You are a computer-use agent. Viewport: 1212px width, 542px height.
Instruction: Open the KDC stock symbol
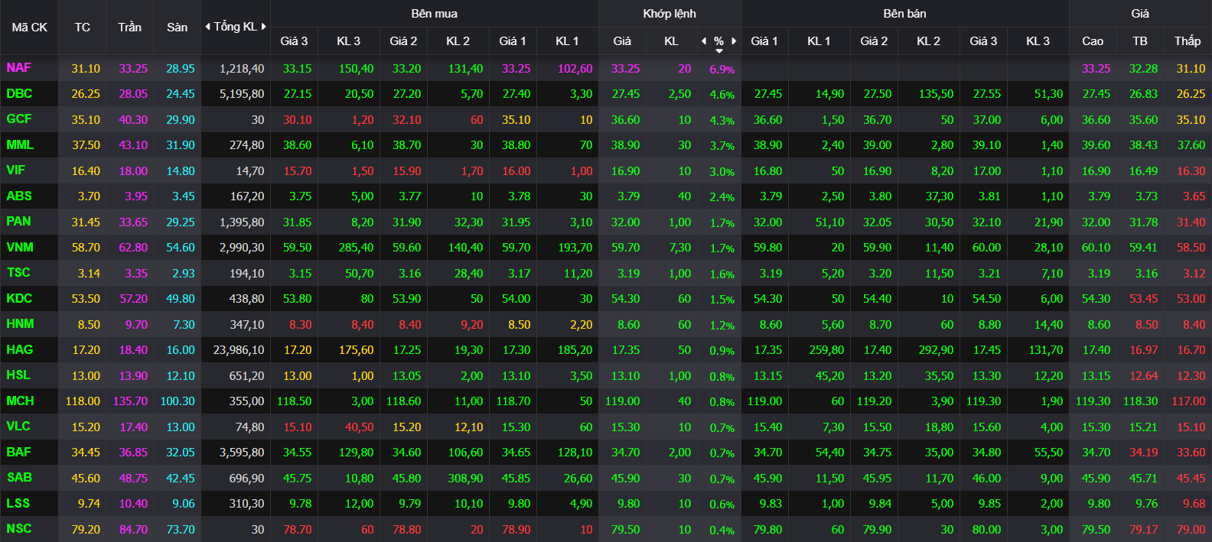pos(19,298)
